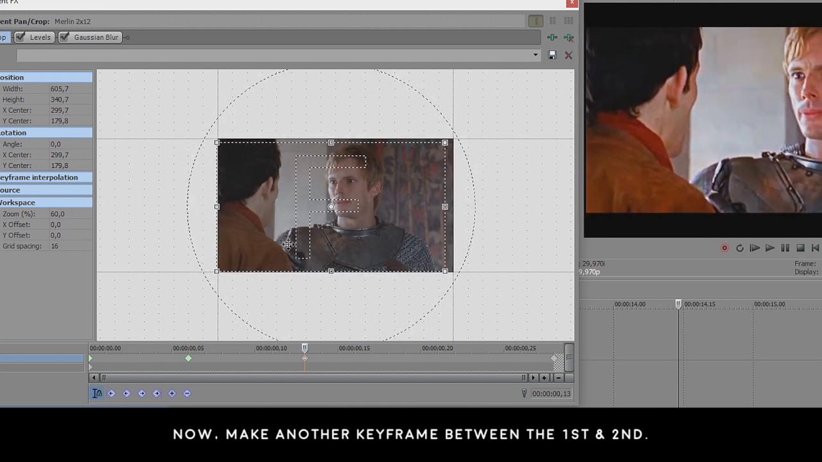Close the Event Pan/Crop window
The image size is (822, 462).
572,3
